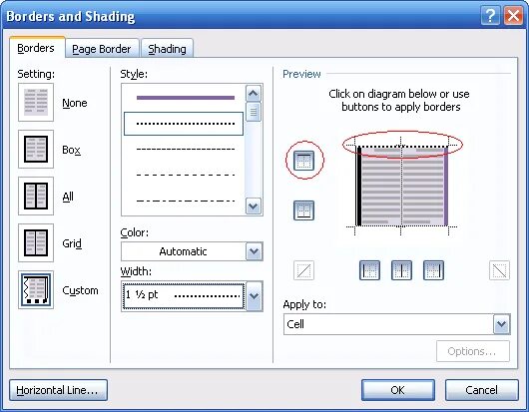Confirm with the OK button
Image resolution: width=529 pixels, height=412 pixels.
[x=398, y=390]
